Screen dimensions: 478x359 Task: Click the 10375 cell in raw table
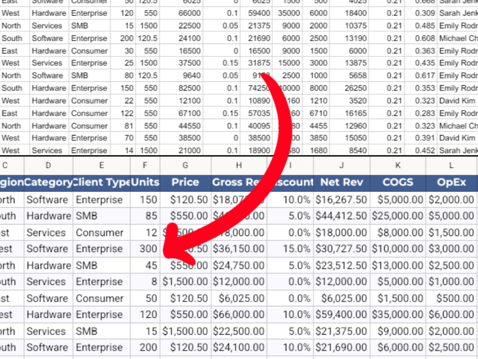coord(349,26)
